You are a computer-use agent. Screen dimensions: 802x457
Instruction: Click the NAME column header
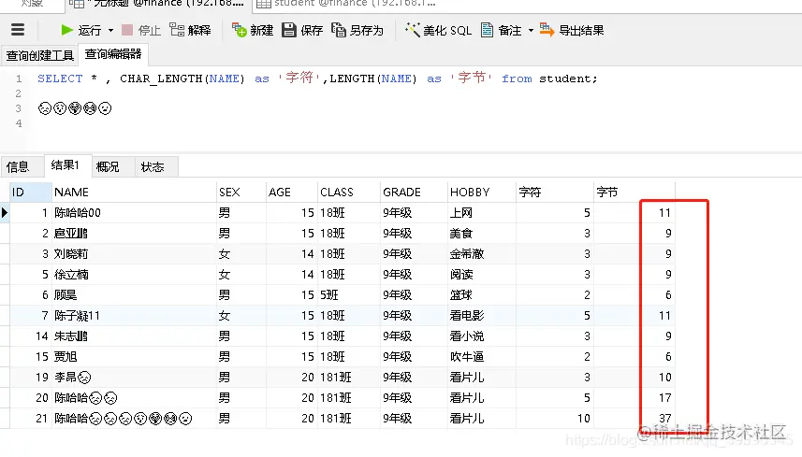pyautogui.click(x=134, y=192)
